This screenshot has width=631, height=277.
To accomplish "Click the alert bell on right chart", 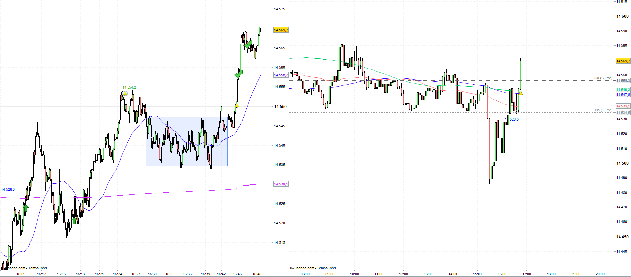I will (520, 93).
